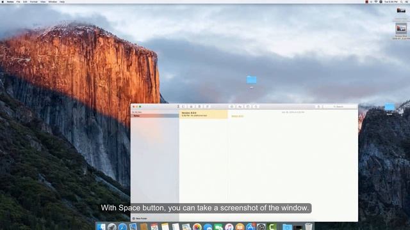410x230 pixels.
Task: Open the View menu
Action: coord(43,1)
